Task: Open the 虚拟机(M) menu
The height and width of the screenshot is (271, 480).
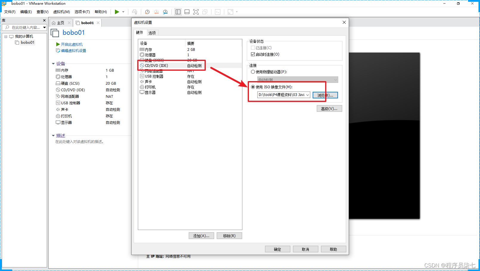Action: coord(62,12)
